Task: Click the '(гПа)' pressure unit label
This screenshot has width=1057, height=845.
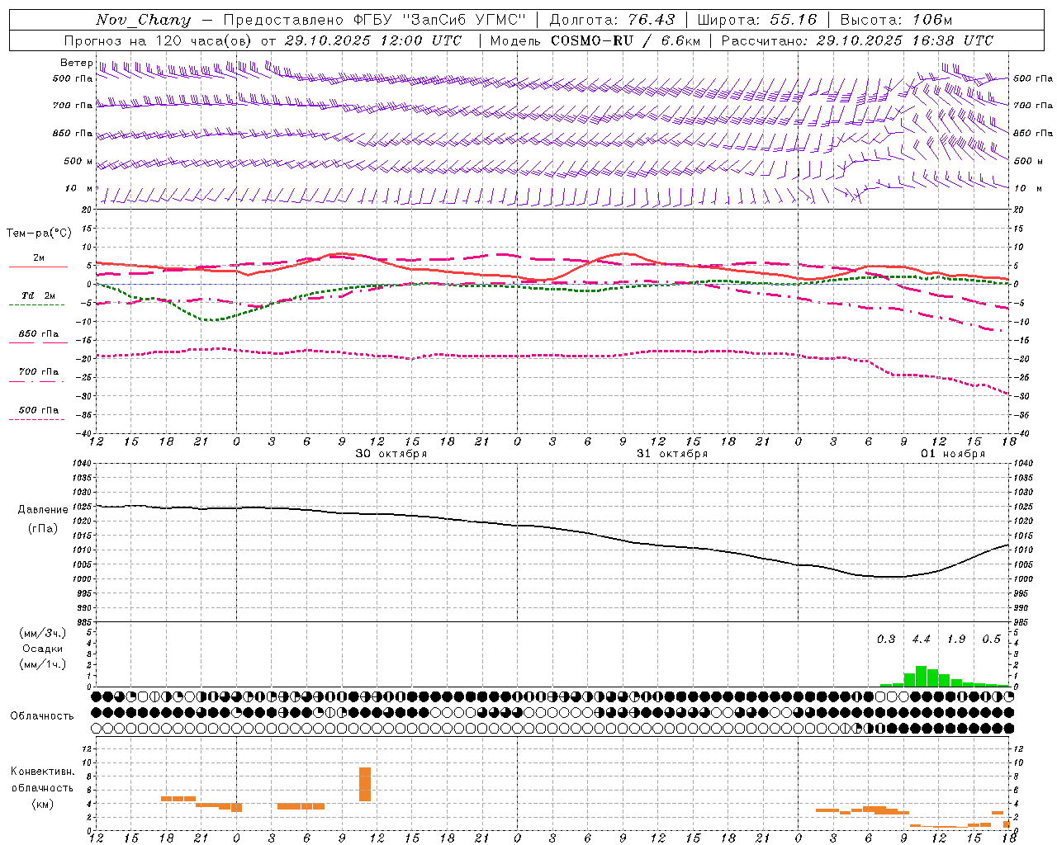Action: [x=43, y=529]
